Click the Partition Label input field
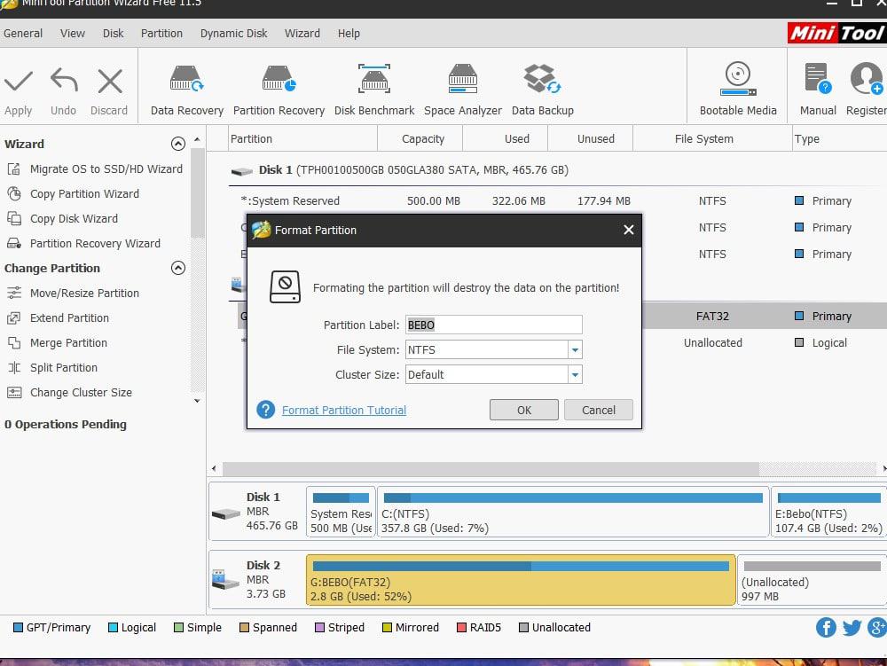The height and width of the screenshot is (666, 887). point(494,325)
